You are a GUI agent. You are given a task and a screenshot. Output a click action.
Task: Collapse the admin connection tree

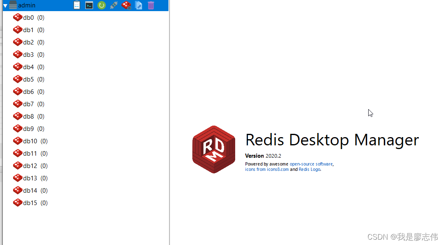click(x=5, y=6)
